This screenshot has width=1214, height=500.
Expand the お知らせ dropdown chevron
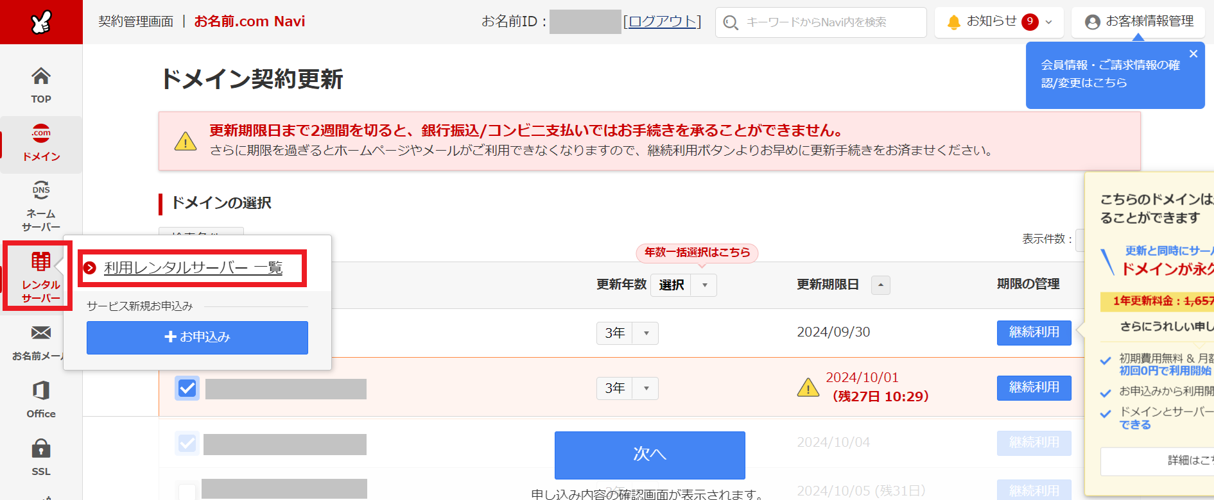pyautogui.click(x=1049, y=22)
